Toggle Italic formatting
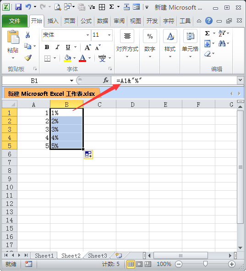 click(x=57, y=47)
